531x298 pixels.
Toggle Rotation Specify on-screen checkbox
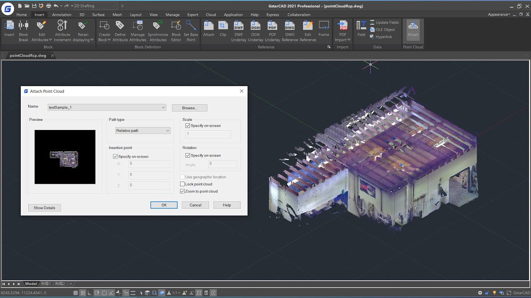pyautogui.click(x=188, y=156)
